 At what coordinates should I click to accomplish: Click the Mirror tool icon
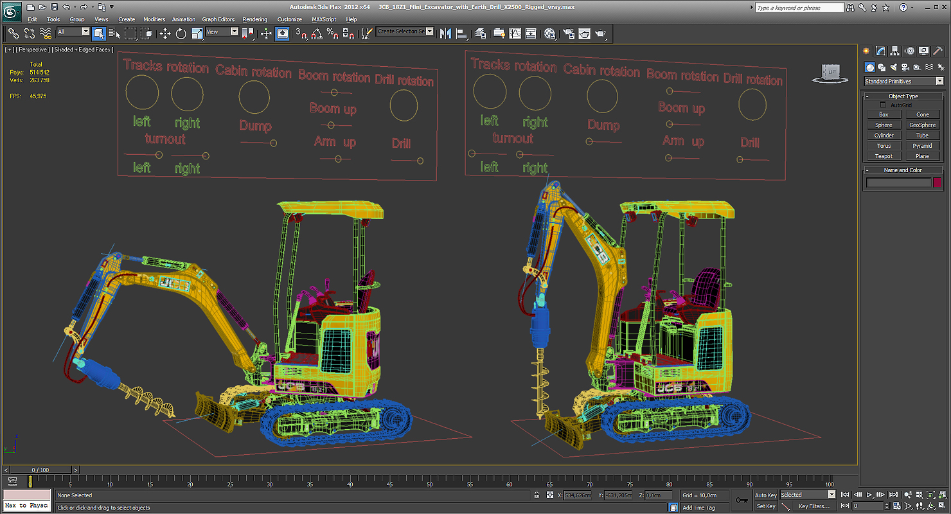pos(446,33)
